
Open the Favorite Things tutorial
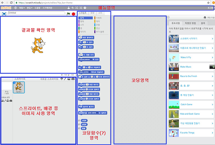pyautogui.click(x=191, y=133)
